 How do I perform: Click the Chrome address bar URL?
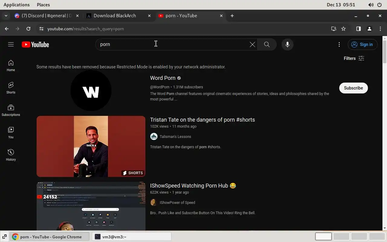pos(86,29)
